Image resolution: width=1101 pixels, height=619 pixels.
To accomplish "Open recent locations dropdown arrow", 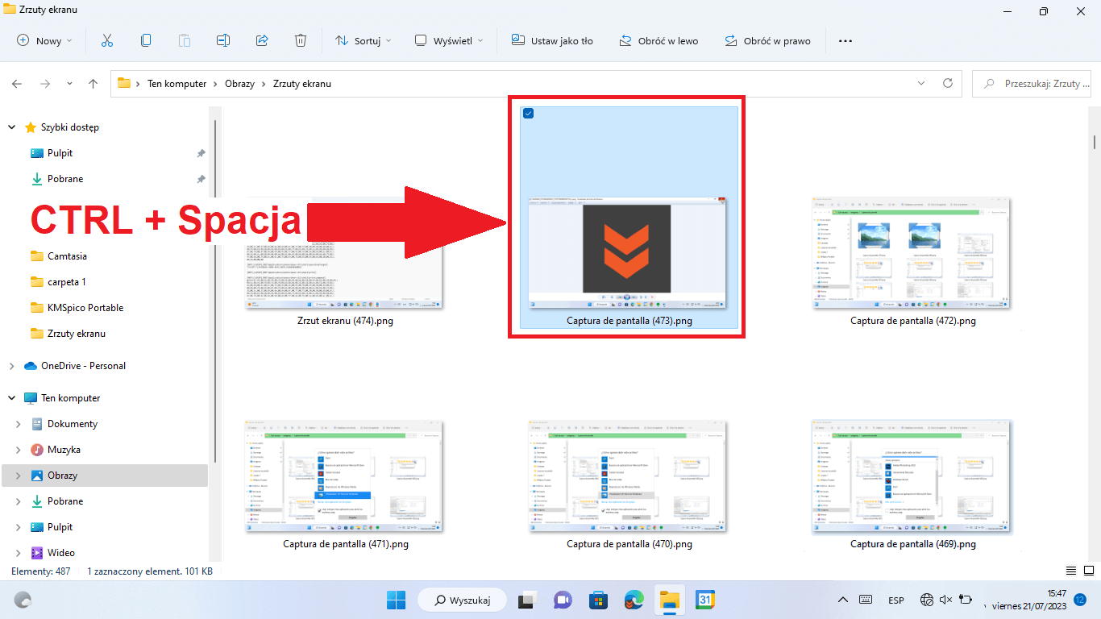I will coord(70,84).
